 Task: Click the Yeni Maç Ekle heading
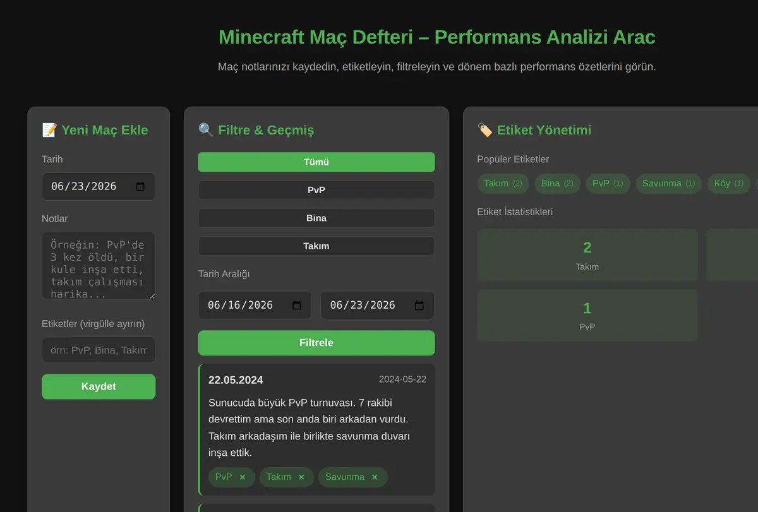(95, 130)
